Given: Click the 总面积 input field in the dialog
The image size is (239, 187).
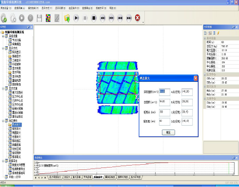Looking at the screenshot, I should [x=164, y=102].
